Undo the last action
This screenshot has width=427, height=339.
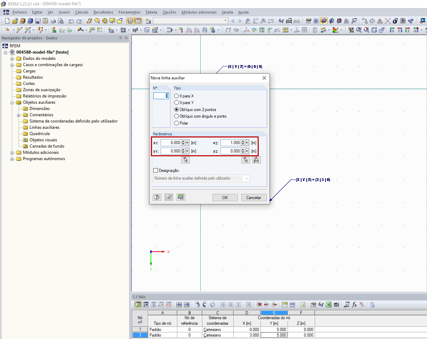[71, 21]
